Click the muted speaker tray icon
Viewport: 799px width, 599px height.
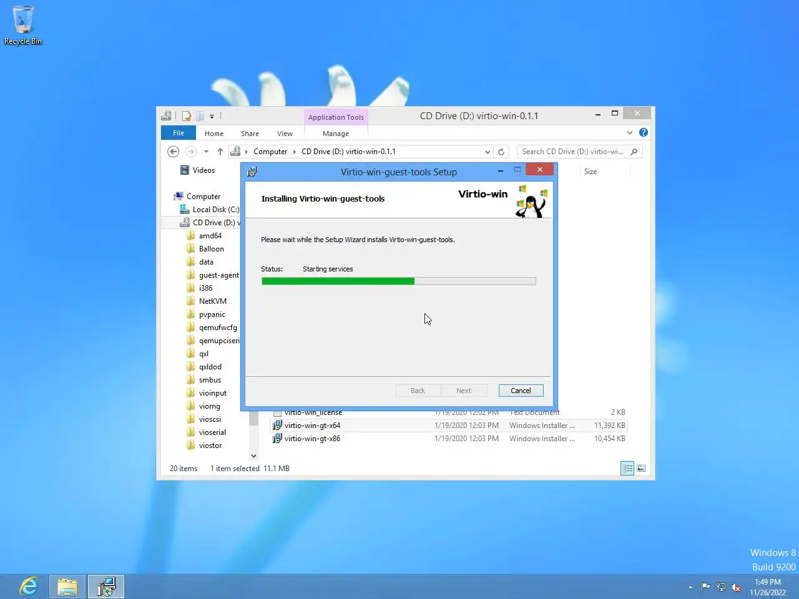[x=736, y=587]
